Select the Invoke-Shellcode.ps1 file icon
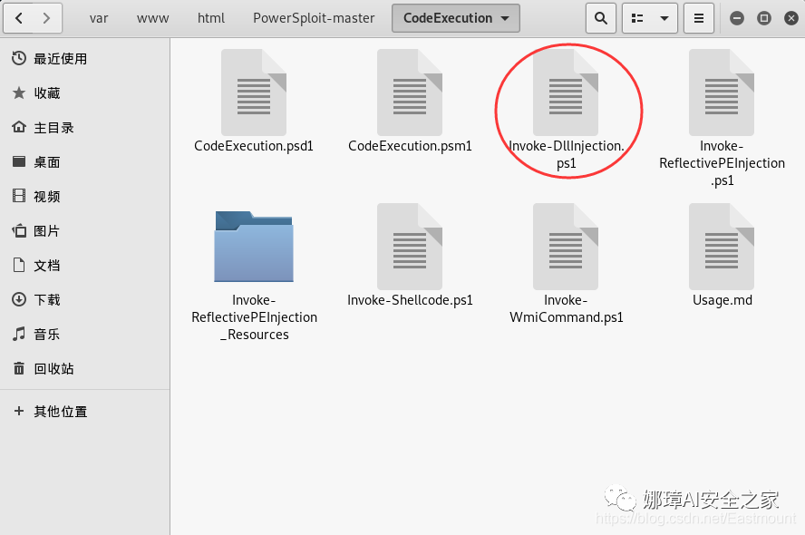Viewport: 805px width, 535px height. pyautogui.click(x=410, y=247)
